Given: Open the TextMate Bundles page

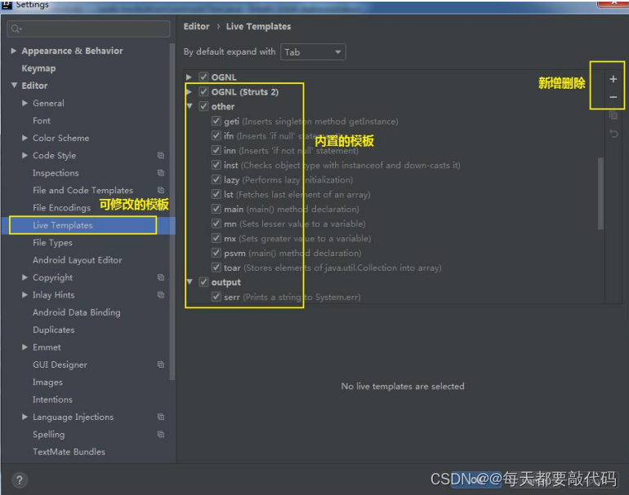Looking at the screenshot, I should (x=69, y=452).
